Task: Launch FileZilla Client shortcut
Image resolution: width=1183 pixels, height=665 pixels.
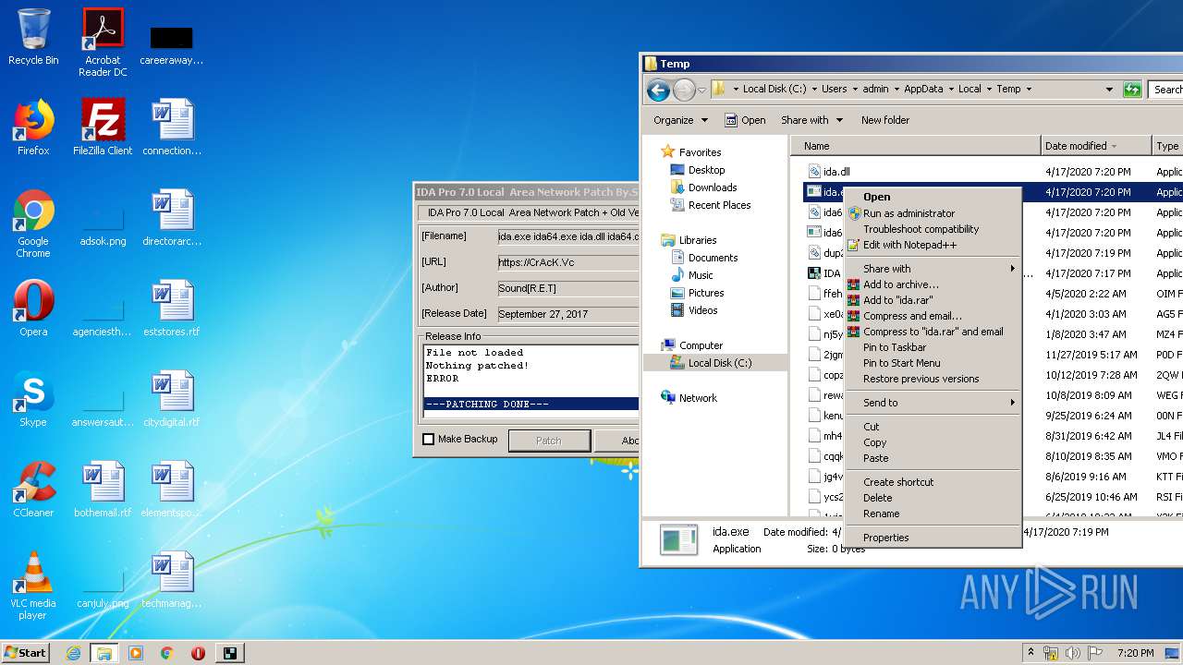Action: [x=103, y=127]
